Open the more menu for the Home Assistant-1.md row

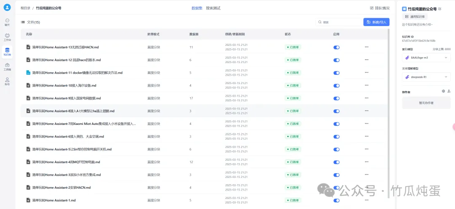point(367,200)
